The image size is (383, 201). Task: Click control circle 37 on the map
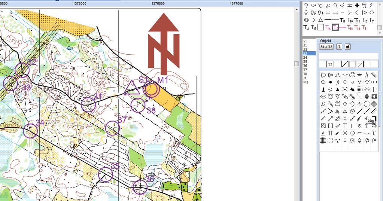[112, 128]
